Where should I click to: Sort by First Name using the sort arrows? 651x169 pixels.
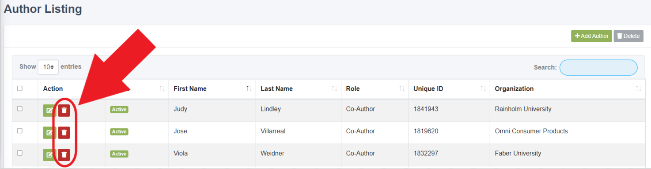click(x=249, y=89)
